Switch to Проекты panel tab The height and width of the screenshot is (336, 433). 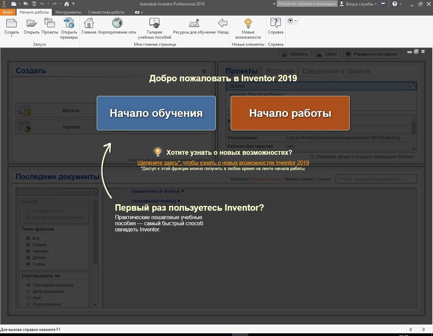point(242,71)
